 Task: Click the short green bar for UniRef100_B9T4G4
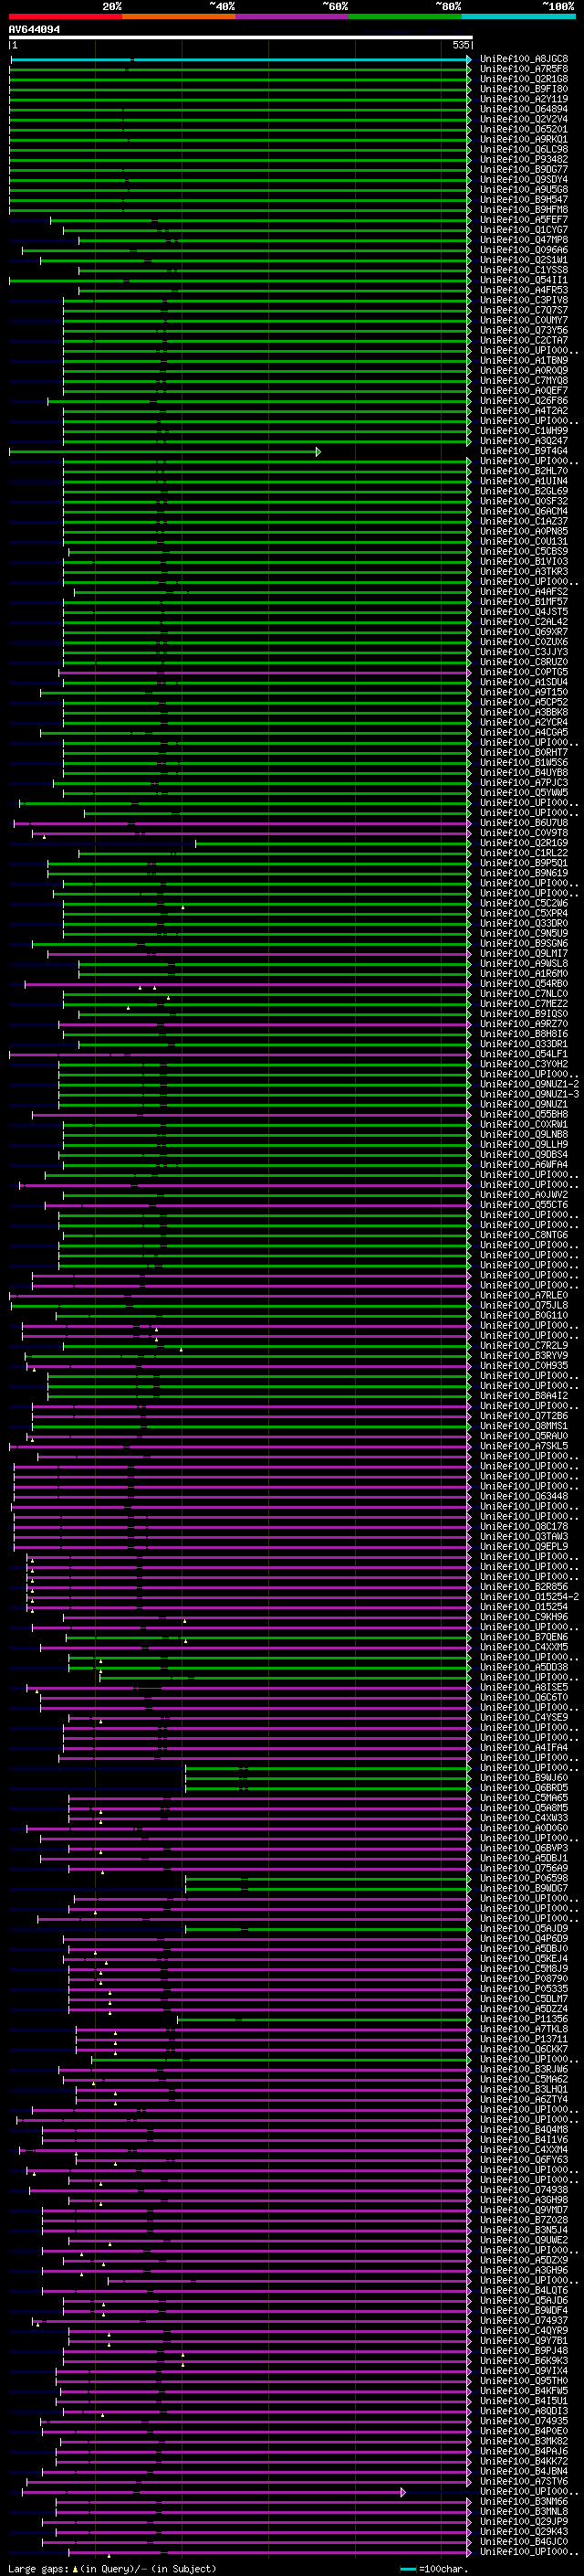165,452
